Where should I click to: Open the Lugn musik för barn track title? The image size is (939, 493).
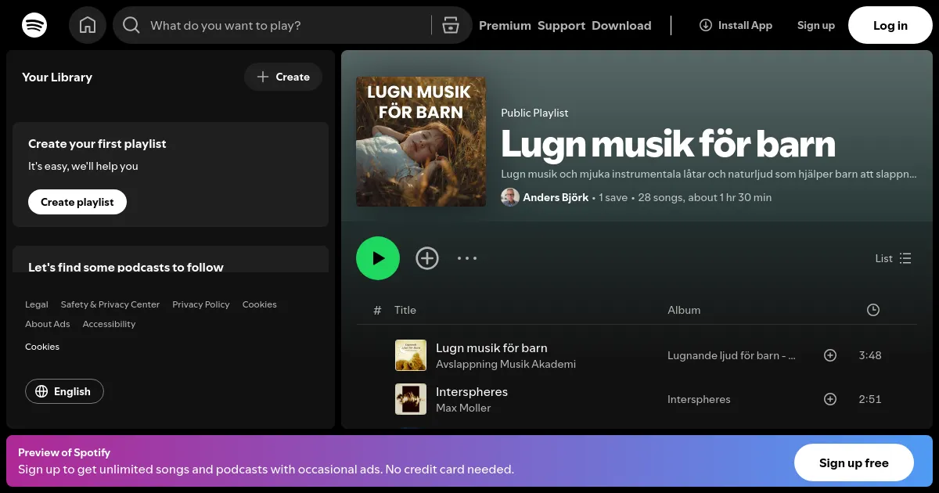[x=491, y=348]
